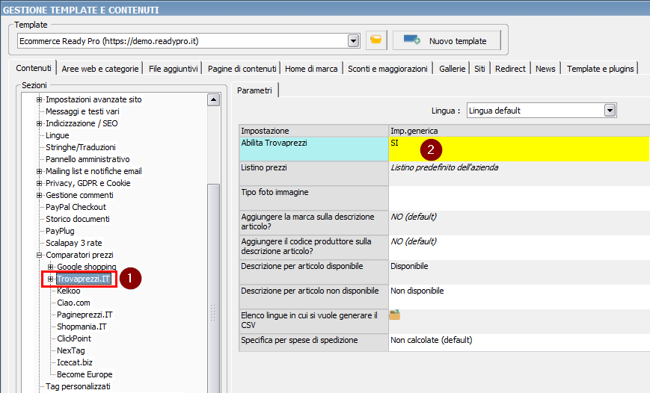This screenshot has height=393, width=650.
Task: Click the Impostazione column header
Action: (x=314, y=131)
